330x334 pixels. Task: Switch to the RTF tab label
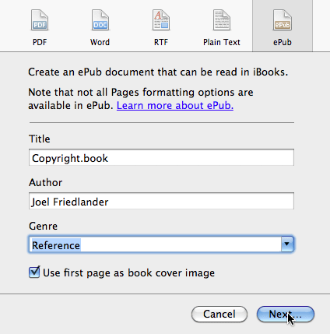[x=161, y=42]
